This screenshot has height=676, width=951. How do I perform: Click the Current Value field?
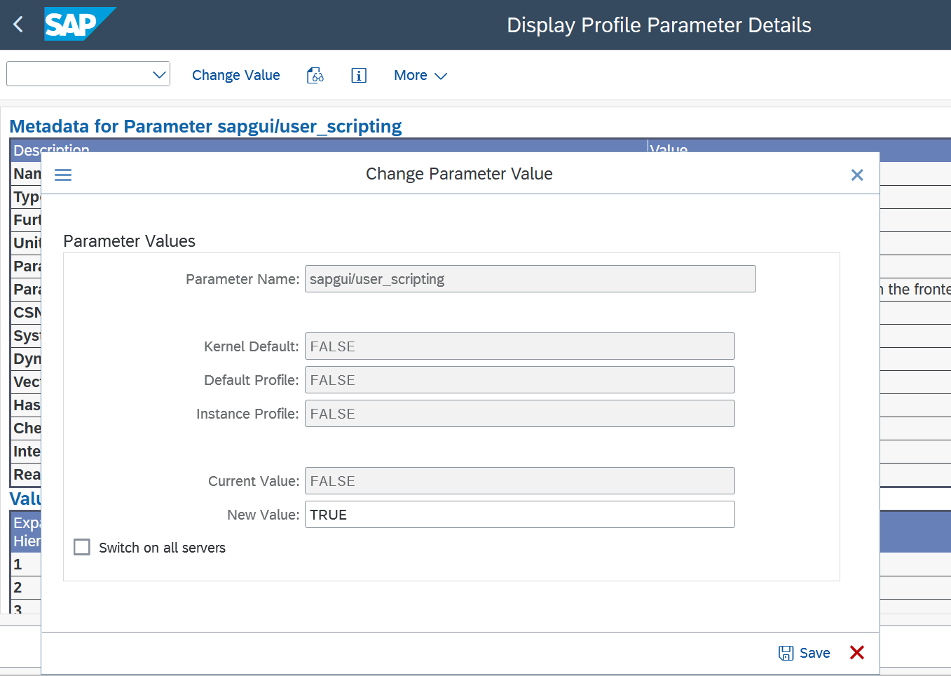519,481
